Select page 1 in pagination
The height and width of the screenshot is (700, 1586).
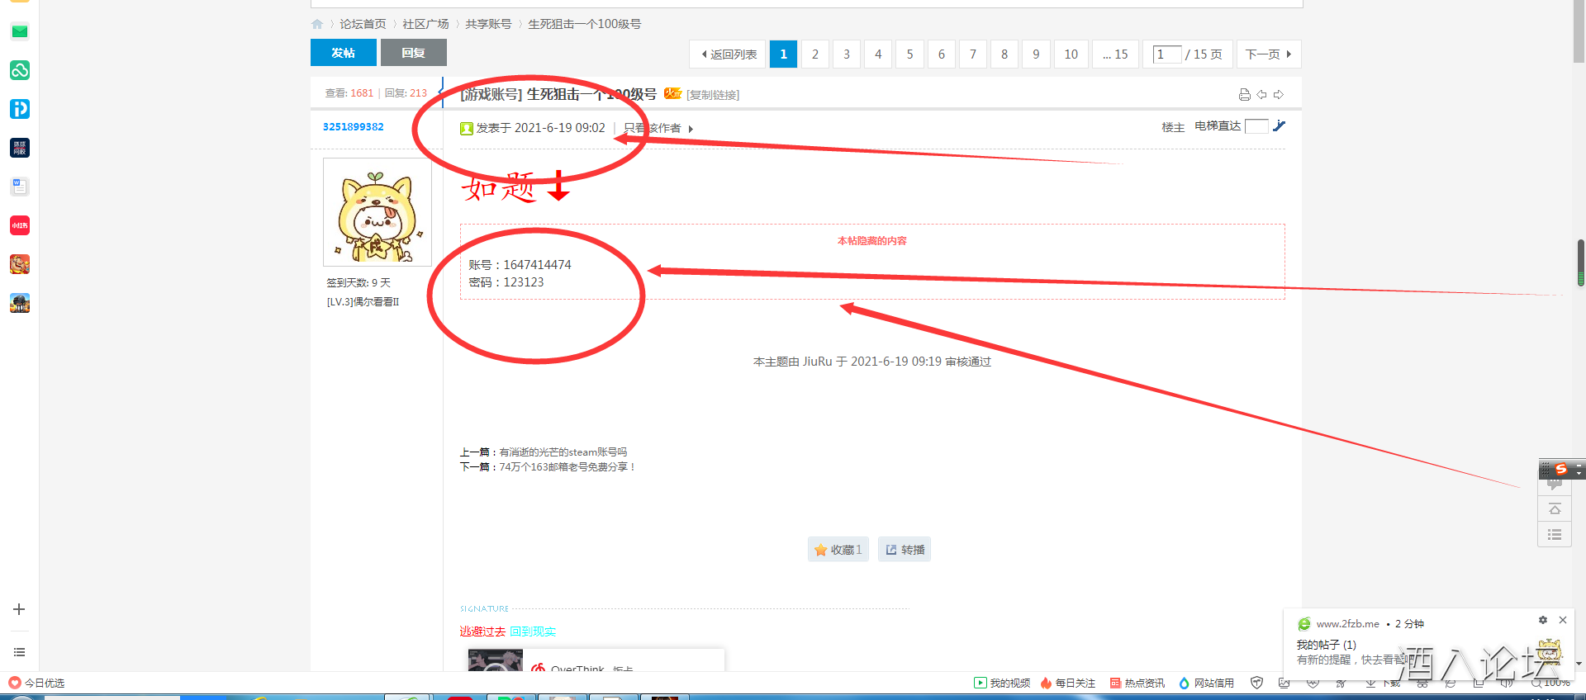pos(784,54)
